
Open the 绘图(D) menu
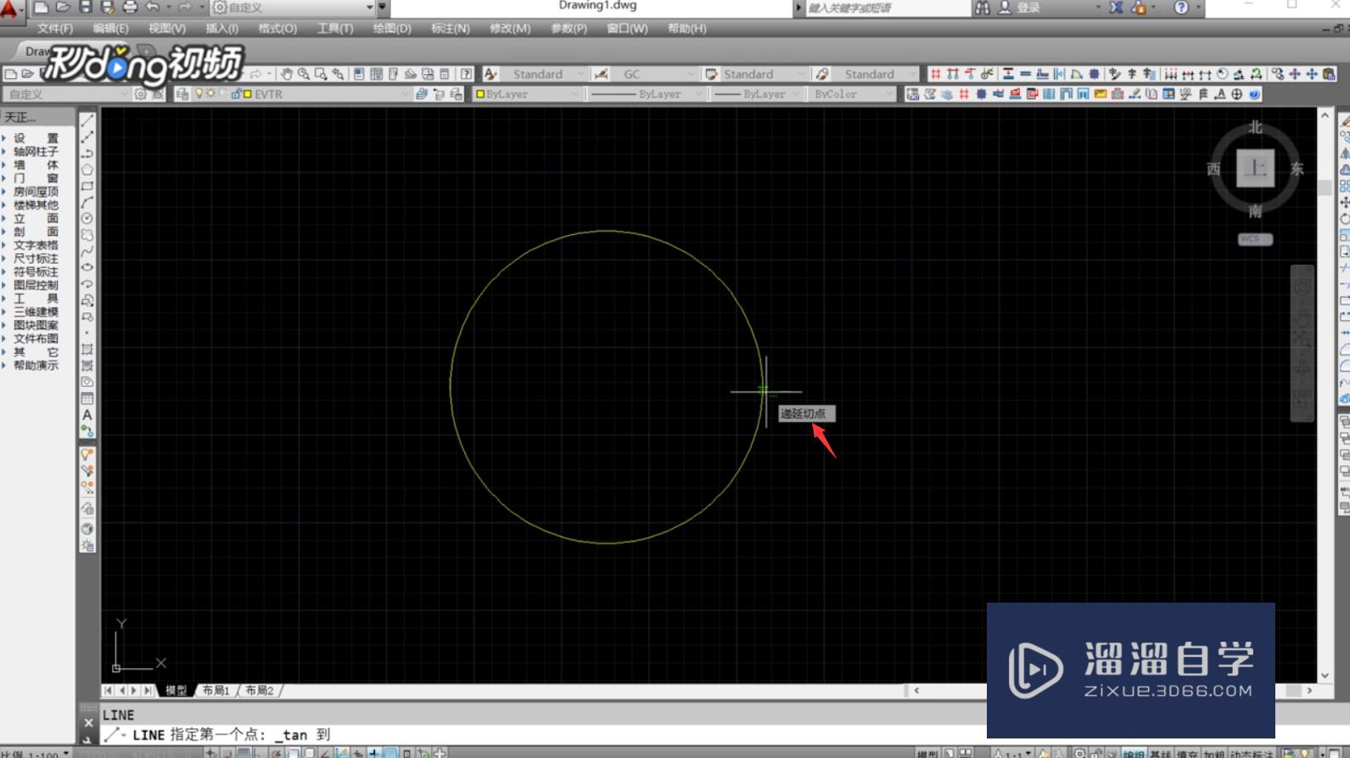coord(392,28)
